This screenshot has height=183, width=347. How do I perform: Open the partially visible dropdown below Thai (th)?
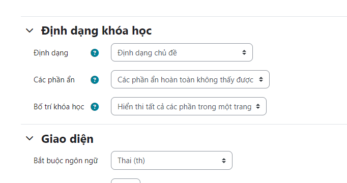(126, 181)
